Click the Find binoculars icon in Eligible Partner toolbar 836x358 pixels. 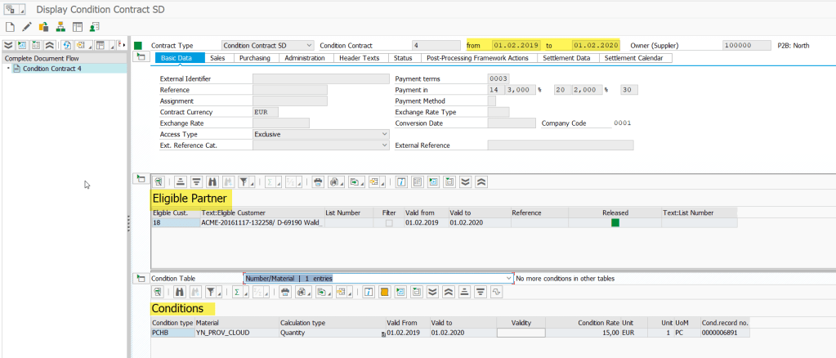pos(212,181)
